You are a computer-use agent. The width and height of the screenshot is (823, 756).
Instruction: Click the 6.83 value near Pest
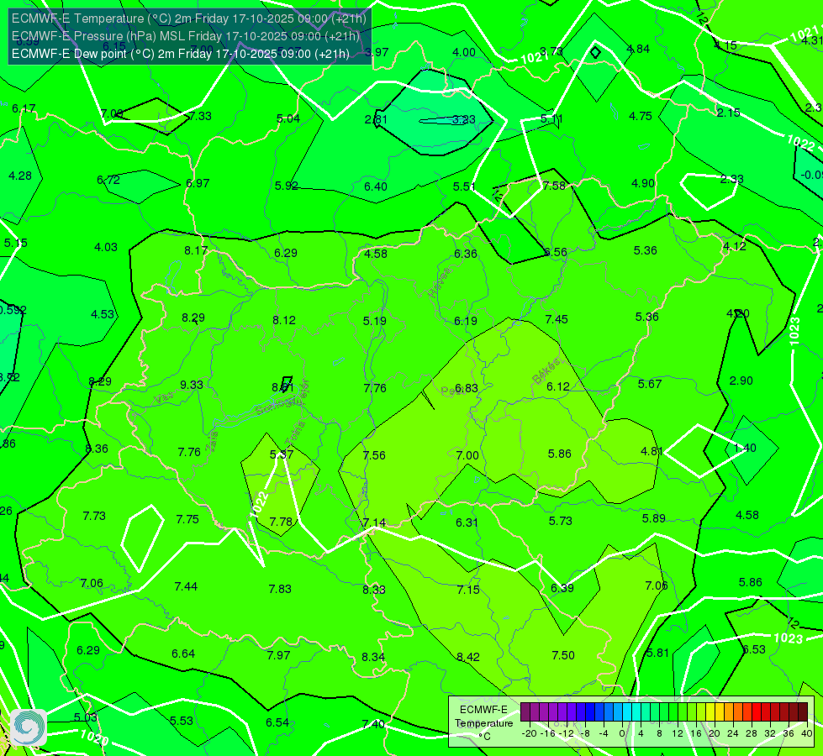coord(467,388)
